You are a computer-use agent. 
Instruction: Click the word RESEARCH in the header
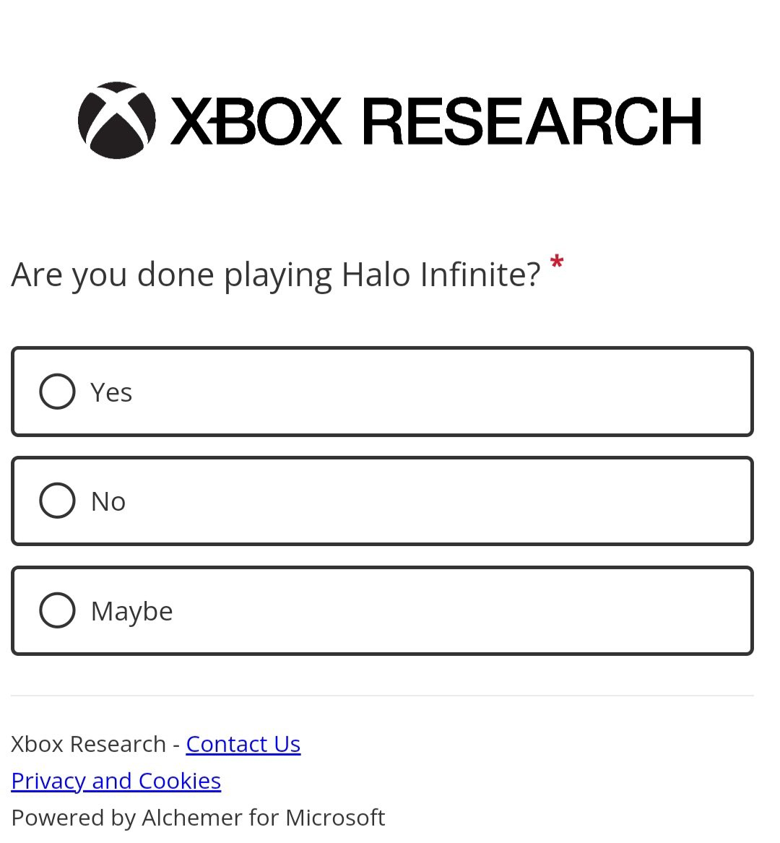(x=532, y=121)
